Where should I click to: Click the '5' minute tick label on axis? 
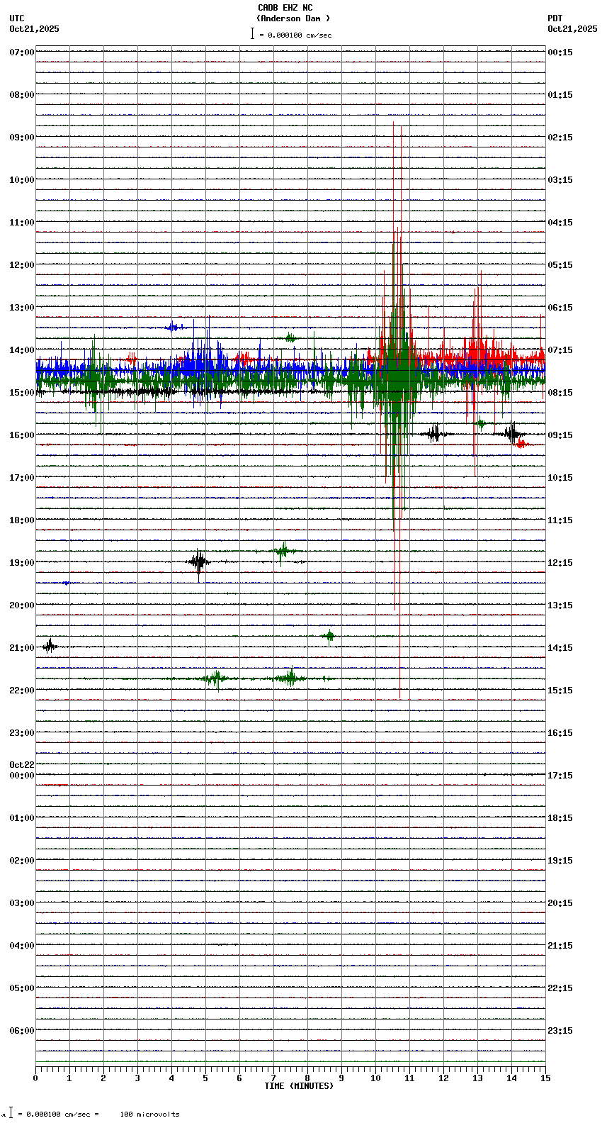tap(205, 1078)
